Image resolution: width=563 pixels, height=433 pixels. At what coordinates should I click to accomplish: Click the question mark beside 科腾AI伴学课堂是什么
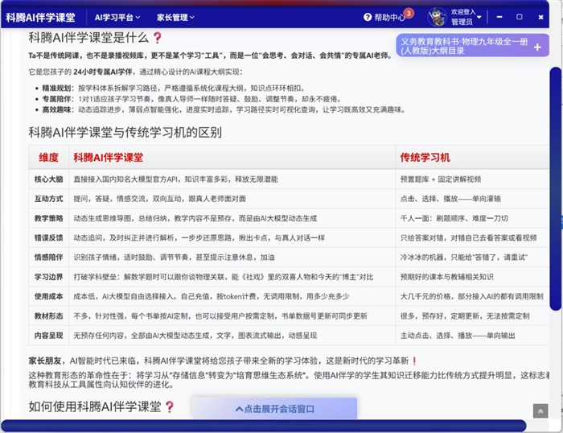click(x=158, y=37)
